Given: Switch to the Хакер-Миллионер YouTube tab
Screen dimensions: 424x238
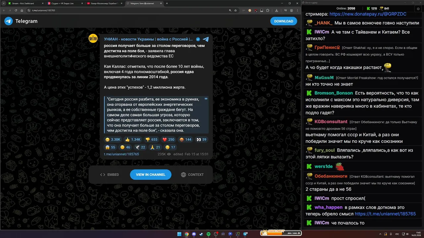Looking at the screenshot, I should point(105,3).
